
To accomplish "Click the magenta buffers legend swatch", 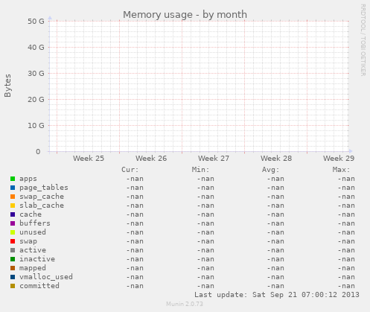I will [13, 223].
